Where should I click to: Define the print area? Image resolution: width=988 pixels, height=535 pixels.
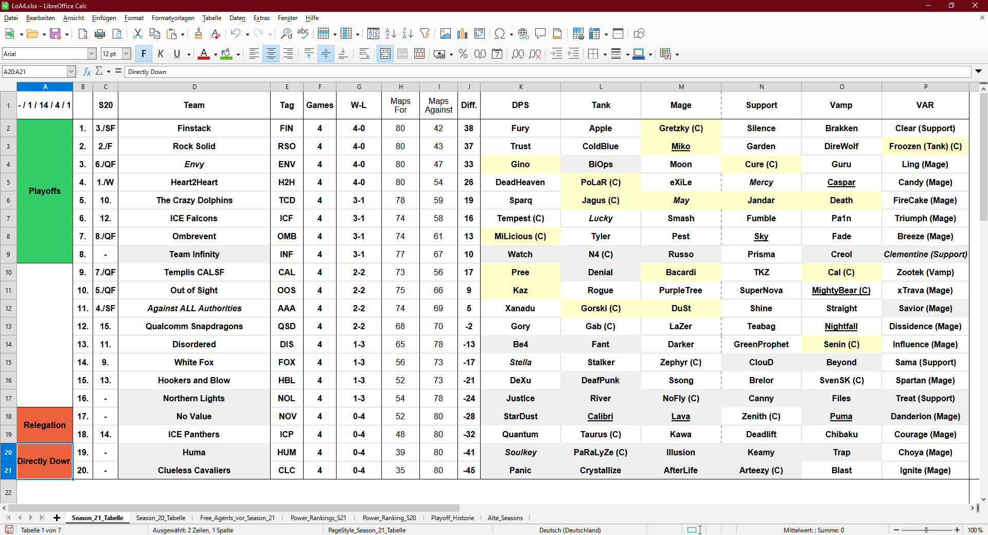point(578,34)
